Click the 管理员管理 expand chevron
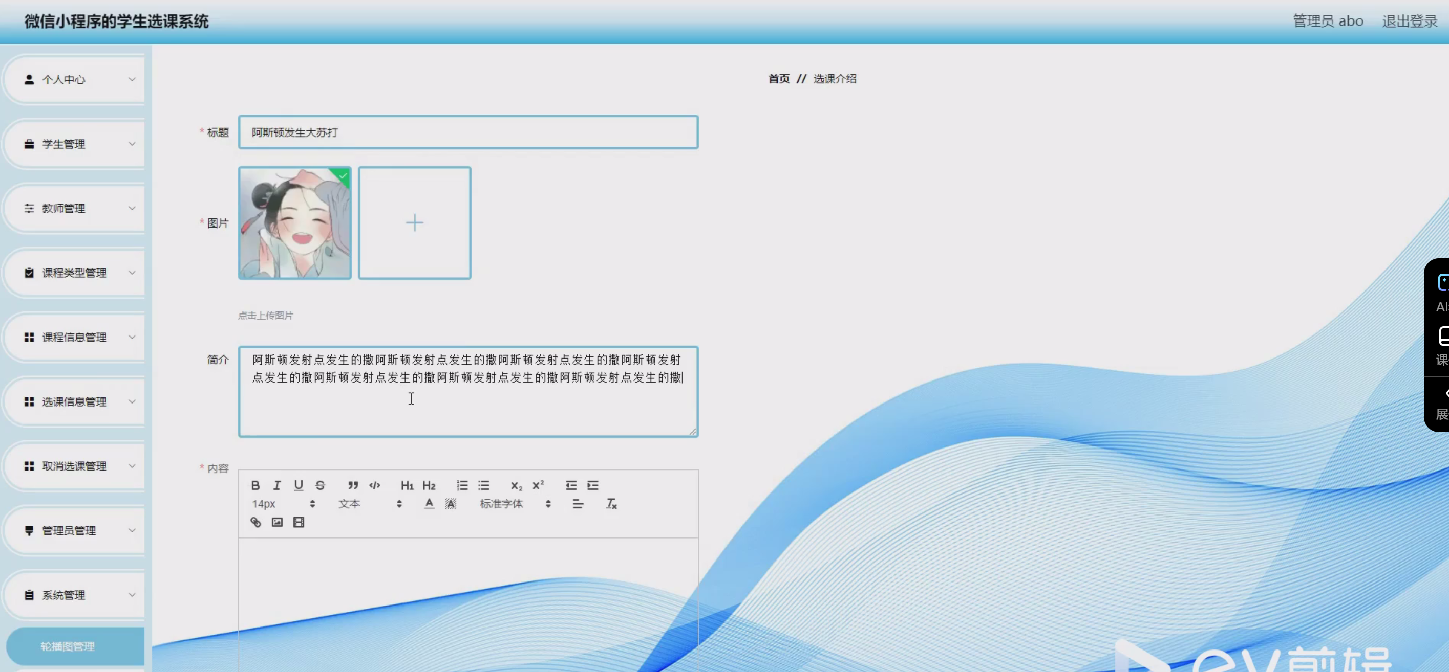 click(x=132, y=530)
